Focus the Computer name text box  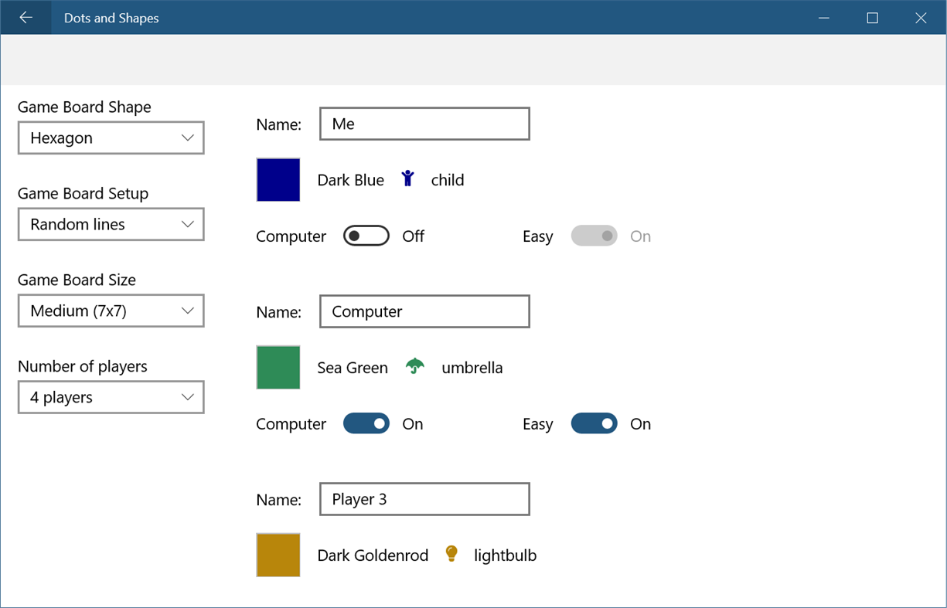click(424, 311)
